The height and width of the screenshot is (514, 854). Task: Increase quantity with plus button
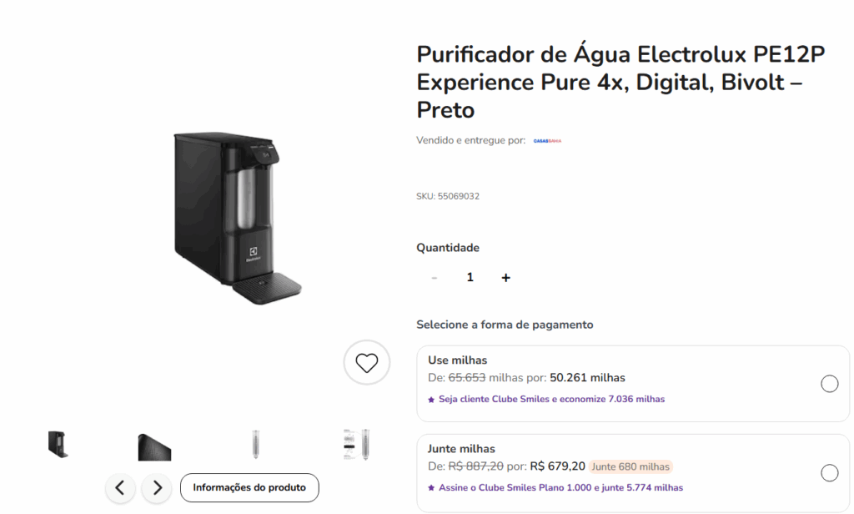pos(506,277)
